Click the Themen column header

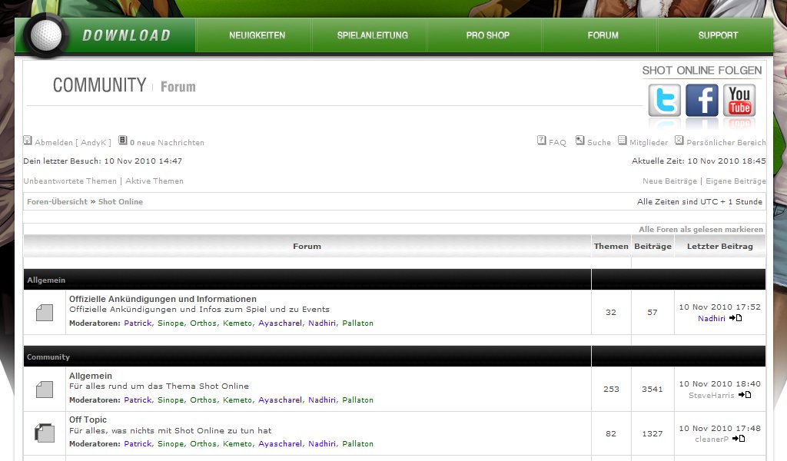coord(611,247)
